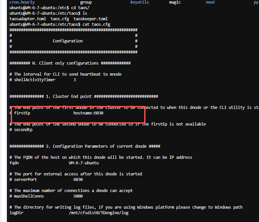The image size is (259, 222).
Task: Click the serverPort parameter name
Action: [25, 180]
